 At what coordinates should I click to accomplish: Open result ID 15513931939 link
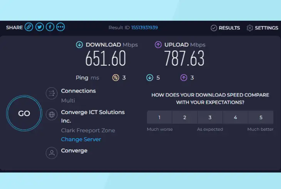[x=144, y=28]
